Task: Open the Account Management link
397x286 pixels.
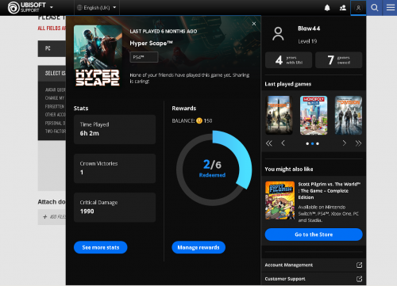Action: coord(289,265)
